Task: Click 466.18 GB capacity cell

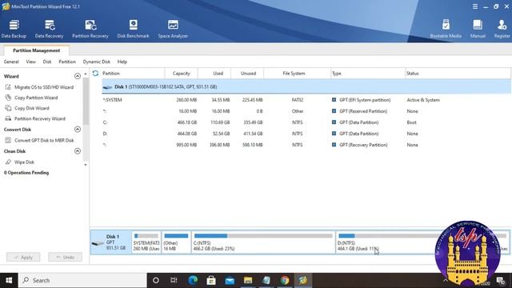Action: point(186,122)
